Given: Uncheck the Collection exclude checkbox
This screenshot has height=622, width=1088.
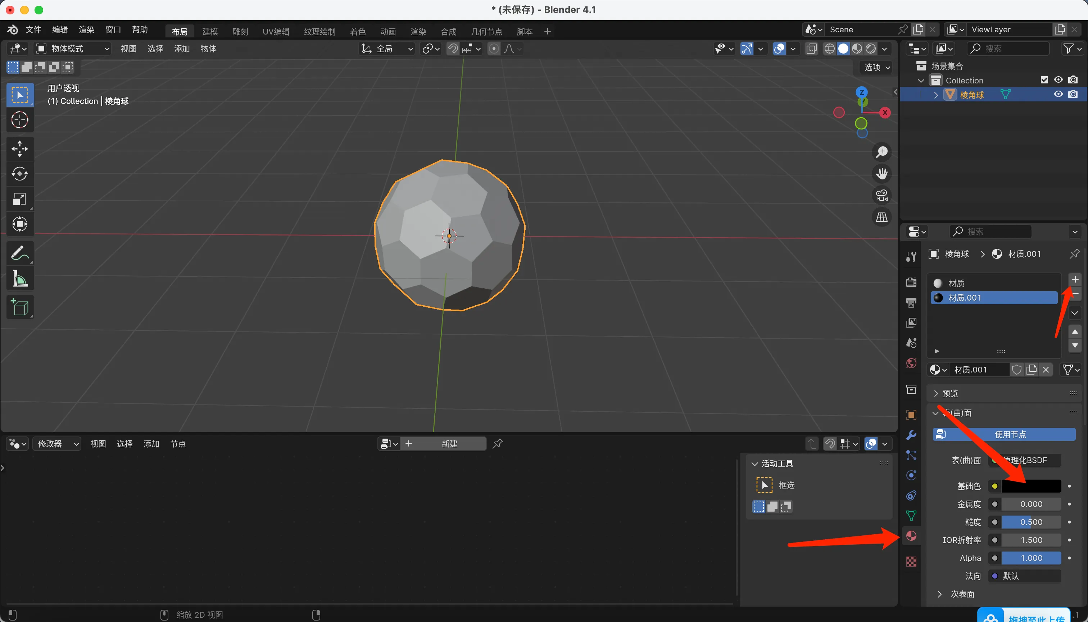Looking at the screenshot, I should tap(1044, 80).
